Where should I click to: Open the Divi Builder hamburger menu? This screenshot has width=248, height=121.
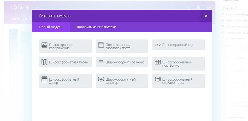198,8
